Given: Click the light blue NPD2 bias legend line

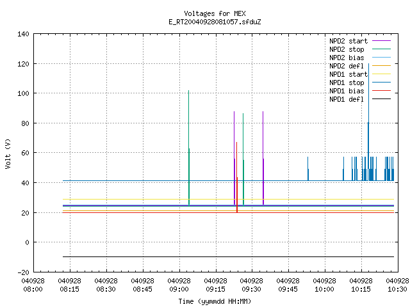Looking at the screenshot, I should click(x=382, y=57).
